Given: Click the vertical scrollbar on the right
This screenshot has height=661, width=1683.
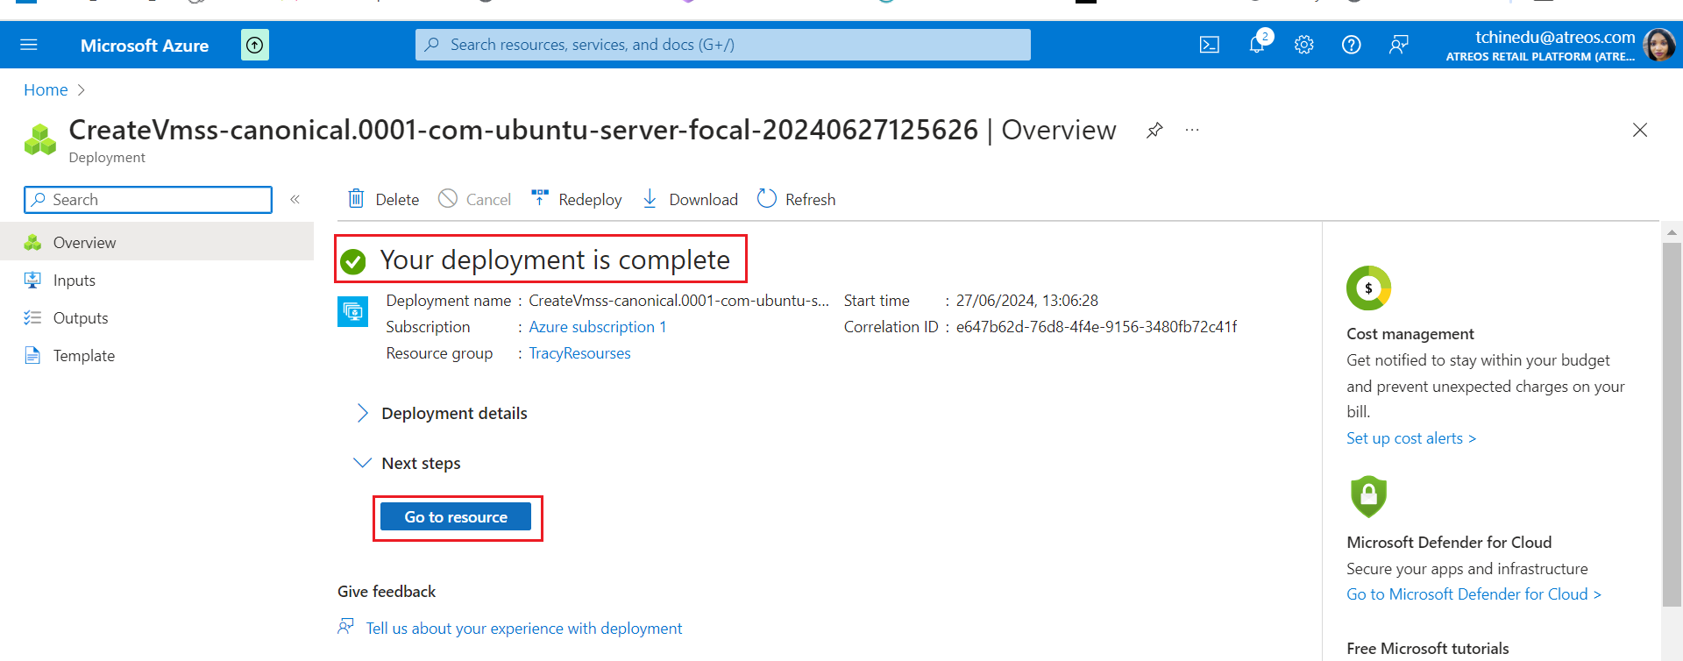Looking at the screenshot, I should click(x=1672, y=424).
